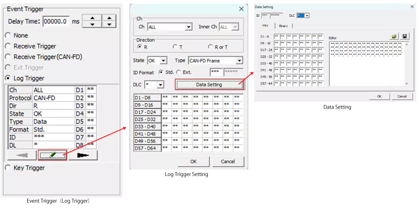Save editor data with the floppy disk icon
The width and height of the screenshot is (419, 209).
click(405, 37)
